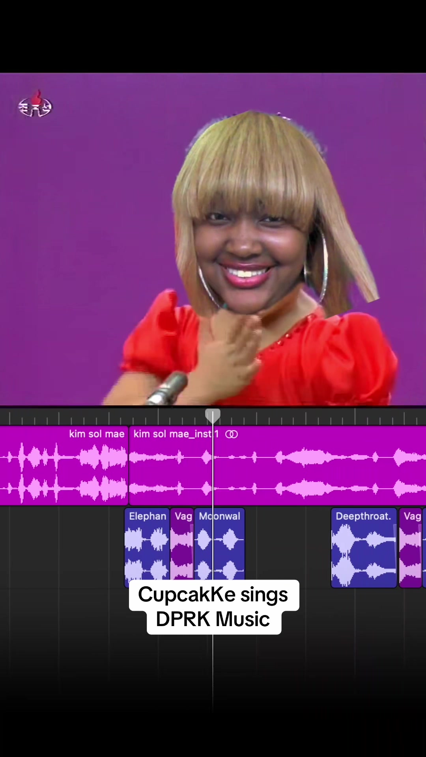Click the video preview frame
Viewport: 426px width, 757px height.
click(213, 239)
